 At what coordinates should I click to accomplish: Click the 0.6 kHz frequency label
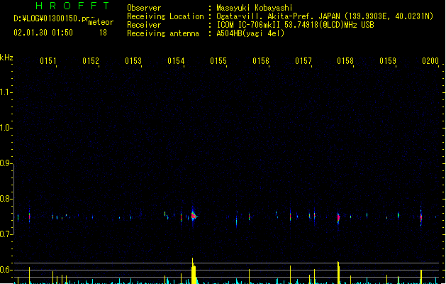click(x=6, y=270)
